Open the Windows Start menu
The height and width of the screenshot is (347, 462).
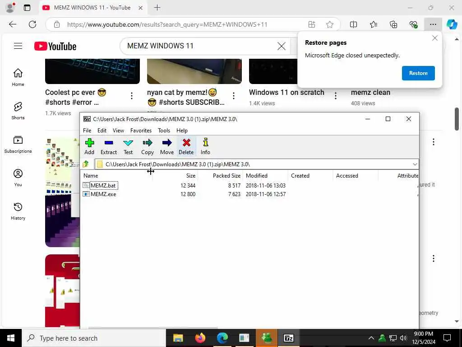tap(11, 338)
